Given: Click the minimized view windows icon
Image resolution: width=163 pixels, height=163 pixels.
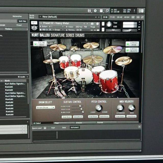Looking at the screenshot, I should coord(107,11).
